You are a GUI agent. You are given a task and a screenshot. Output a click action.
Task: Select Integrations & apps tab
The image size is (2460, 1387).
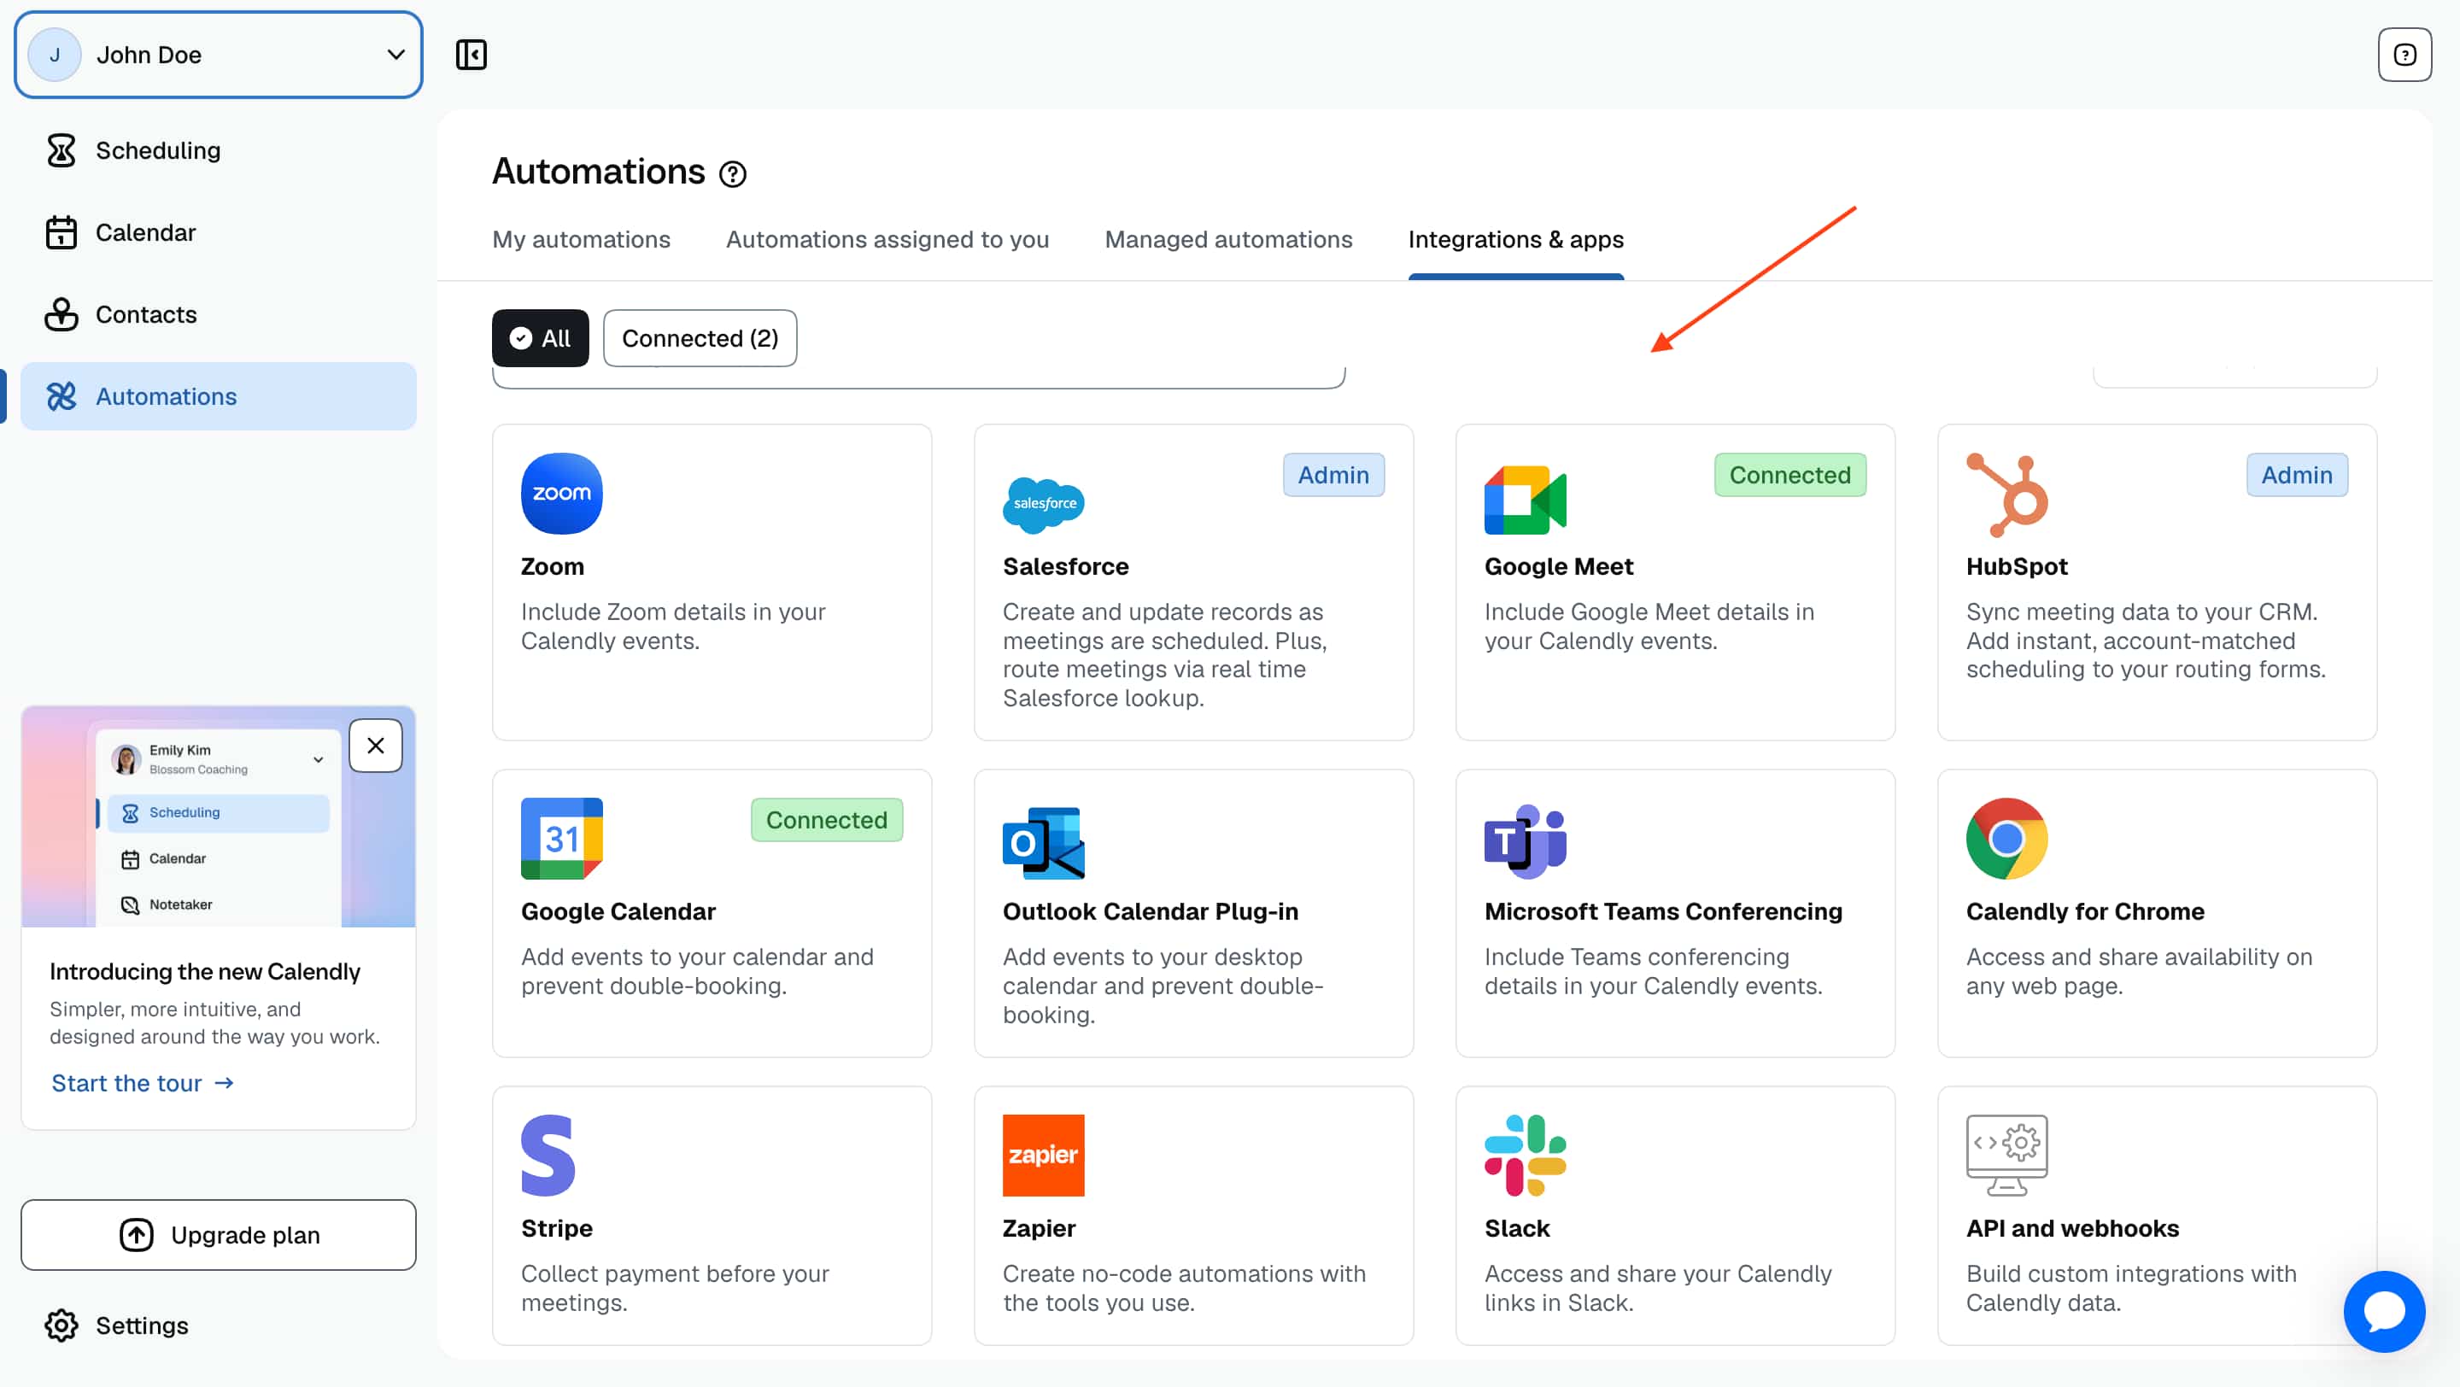coord(1515,238)
